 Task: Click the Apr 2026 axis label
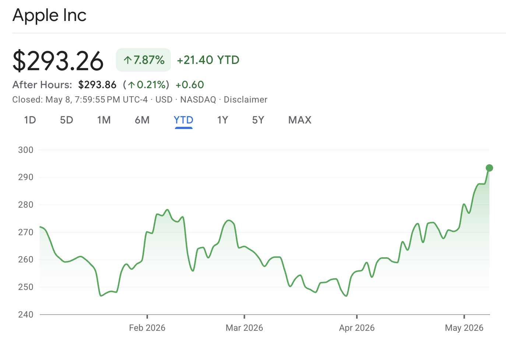click(356, 328)
